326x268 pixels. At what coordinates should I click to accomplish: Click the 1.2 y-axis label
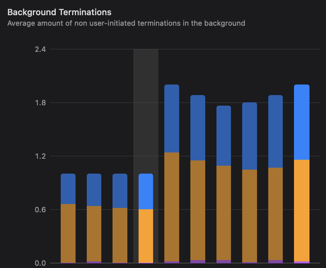coord(40,156)
